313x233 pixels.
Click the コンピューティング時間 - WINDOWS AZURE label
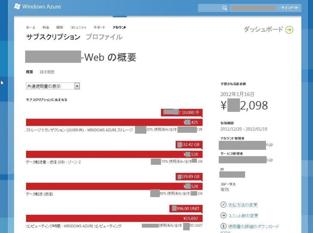click(x=74, y=226)
